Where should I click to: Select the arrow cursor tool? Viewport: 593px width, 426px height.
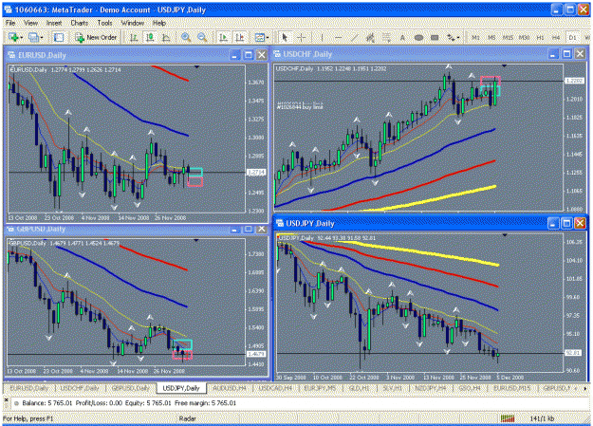285,37
